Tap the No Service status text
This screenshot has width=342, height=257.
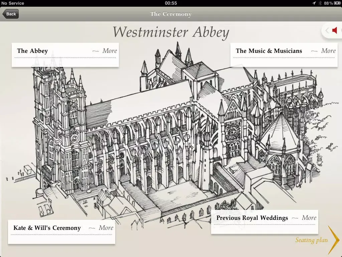pyautogui.click(x=13, y=3)
